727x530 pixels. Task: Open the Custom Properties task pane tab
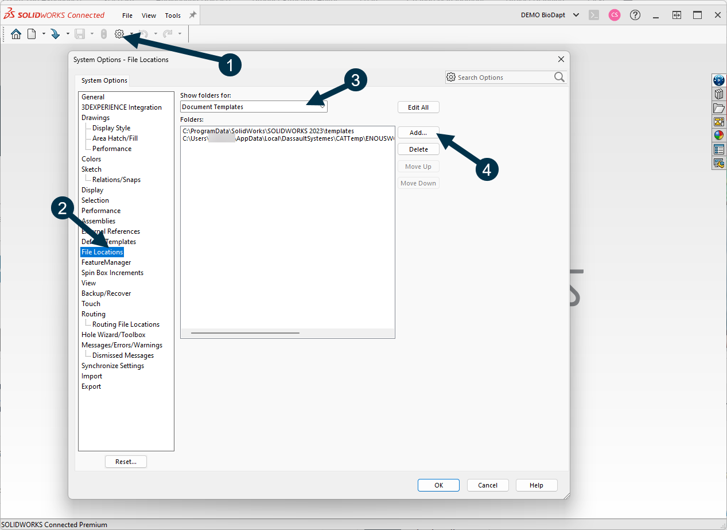(x=718, y=149)
